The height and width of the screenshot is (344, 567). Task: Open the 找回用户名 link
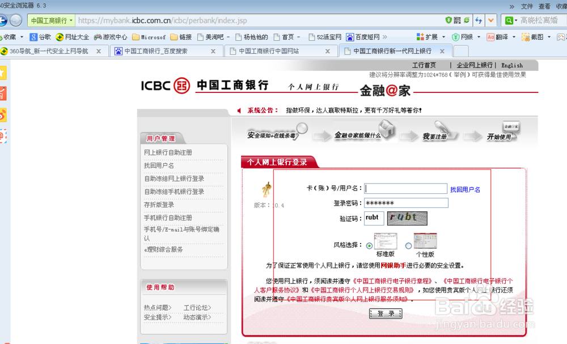[x=465, y=189]
